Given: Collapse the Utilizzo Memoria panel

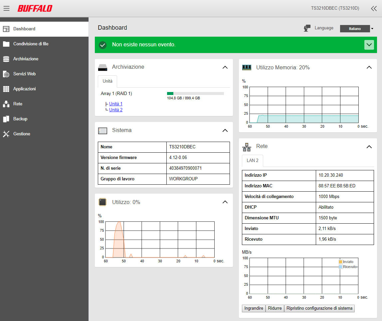Looking at the screenshot, I should click(x=369, y=67).
